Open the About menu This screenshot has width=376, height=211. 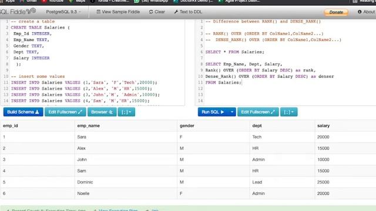tap(367, 12)
